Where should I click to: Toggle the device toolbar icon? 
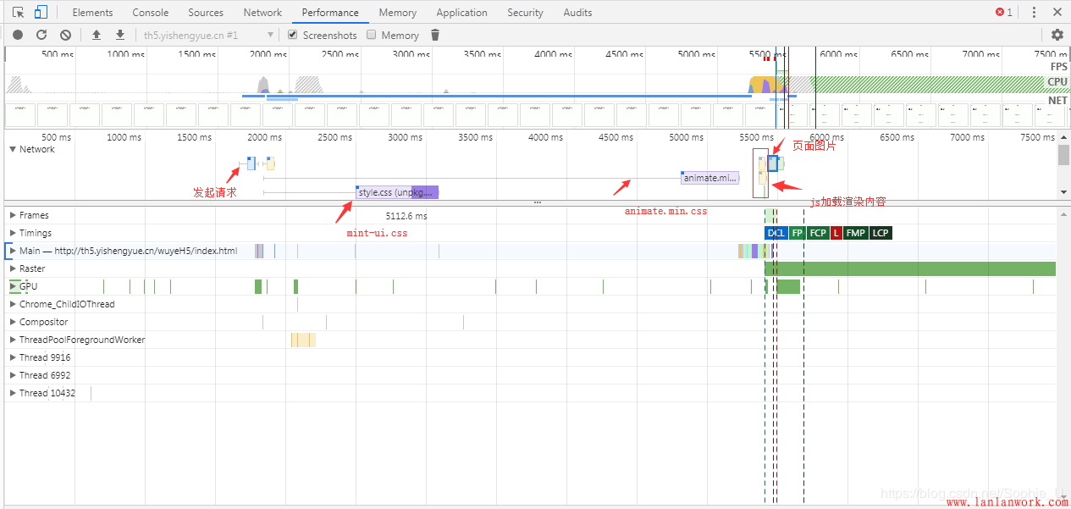point(41,13)
